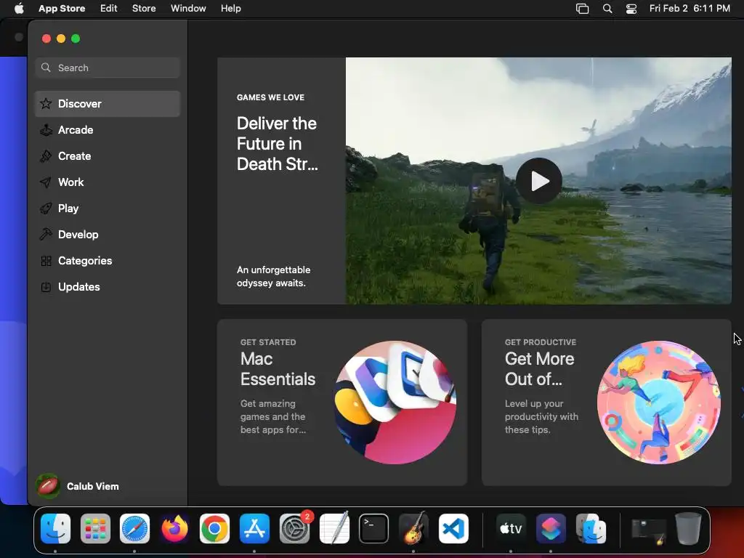Zoom the App Store window fullscreen
This screenshot has width=744, height=558.
pos(76,39)
